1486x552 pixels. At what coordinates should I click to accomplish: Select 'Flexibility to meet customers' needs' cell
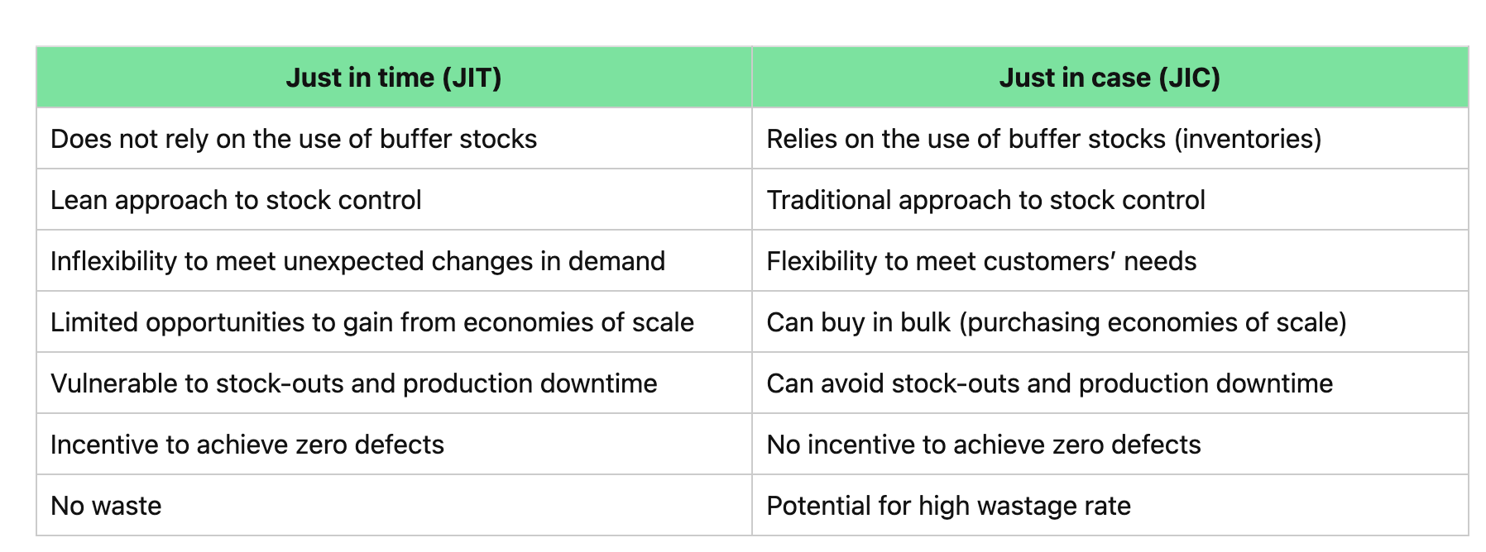(981, 261)
